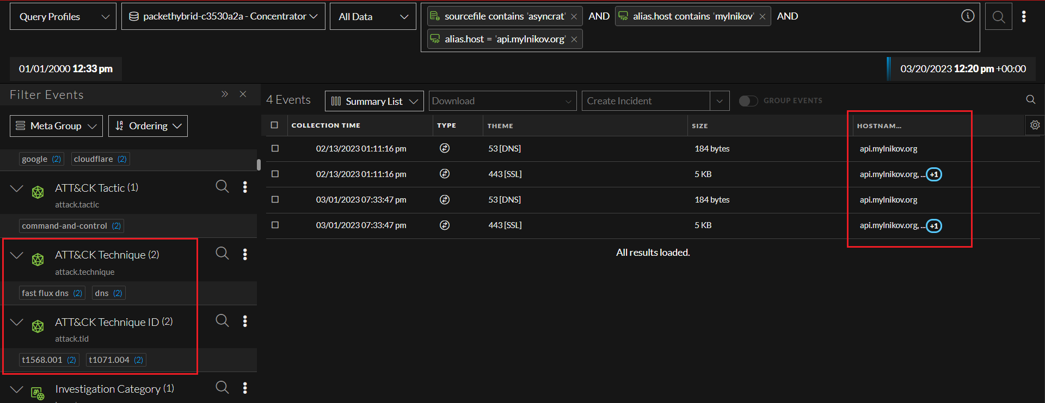This screenshot has width=1045, height=403.
Task: Open the Meta Group menu
Action: 56,126
